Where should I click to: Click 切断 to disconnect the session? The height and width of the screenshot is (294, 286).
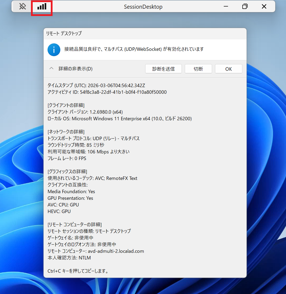[198, 69]
